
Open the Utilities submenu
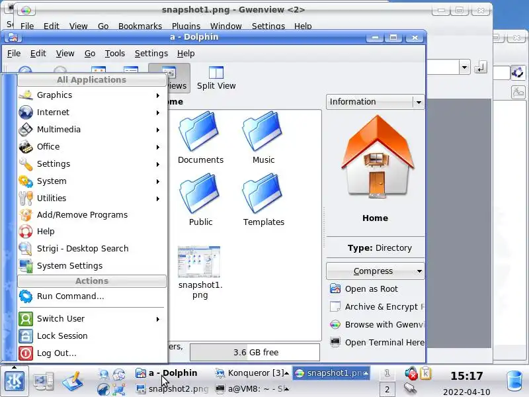92,198
